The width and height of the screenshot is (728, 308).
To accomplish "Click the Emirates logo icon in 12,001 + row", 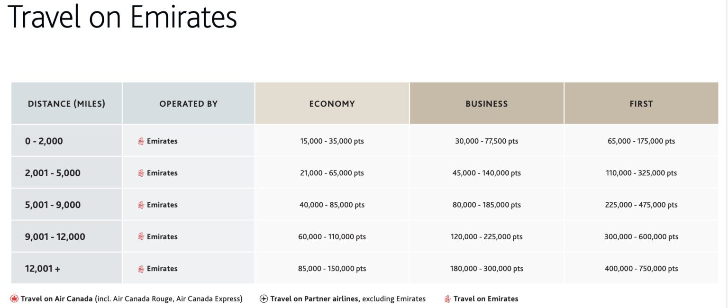I will [141, 269].
